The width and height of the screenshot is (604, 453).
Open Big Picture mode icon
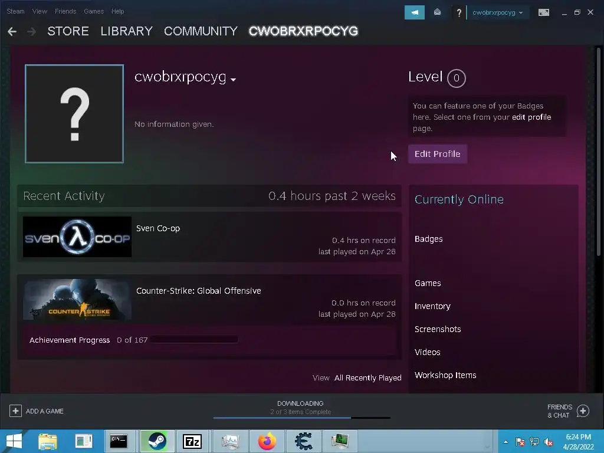tap(543, 12)
